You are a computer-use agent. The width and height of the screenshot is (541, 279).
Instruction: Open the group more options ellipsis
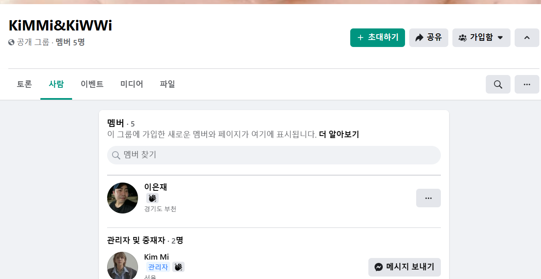click(527, 84)
